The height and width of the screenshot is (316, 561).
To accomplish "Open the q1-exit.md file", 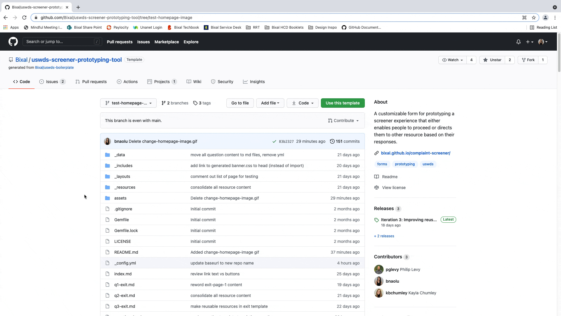I will click(124, 285).
